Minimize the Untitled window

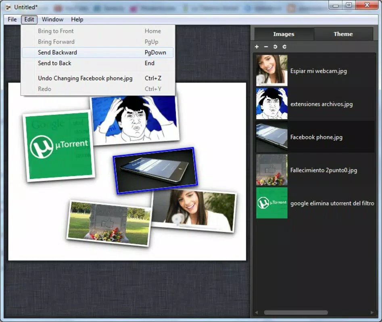click(336, 5)
